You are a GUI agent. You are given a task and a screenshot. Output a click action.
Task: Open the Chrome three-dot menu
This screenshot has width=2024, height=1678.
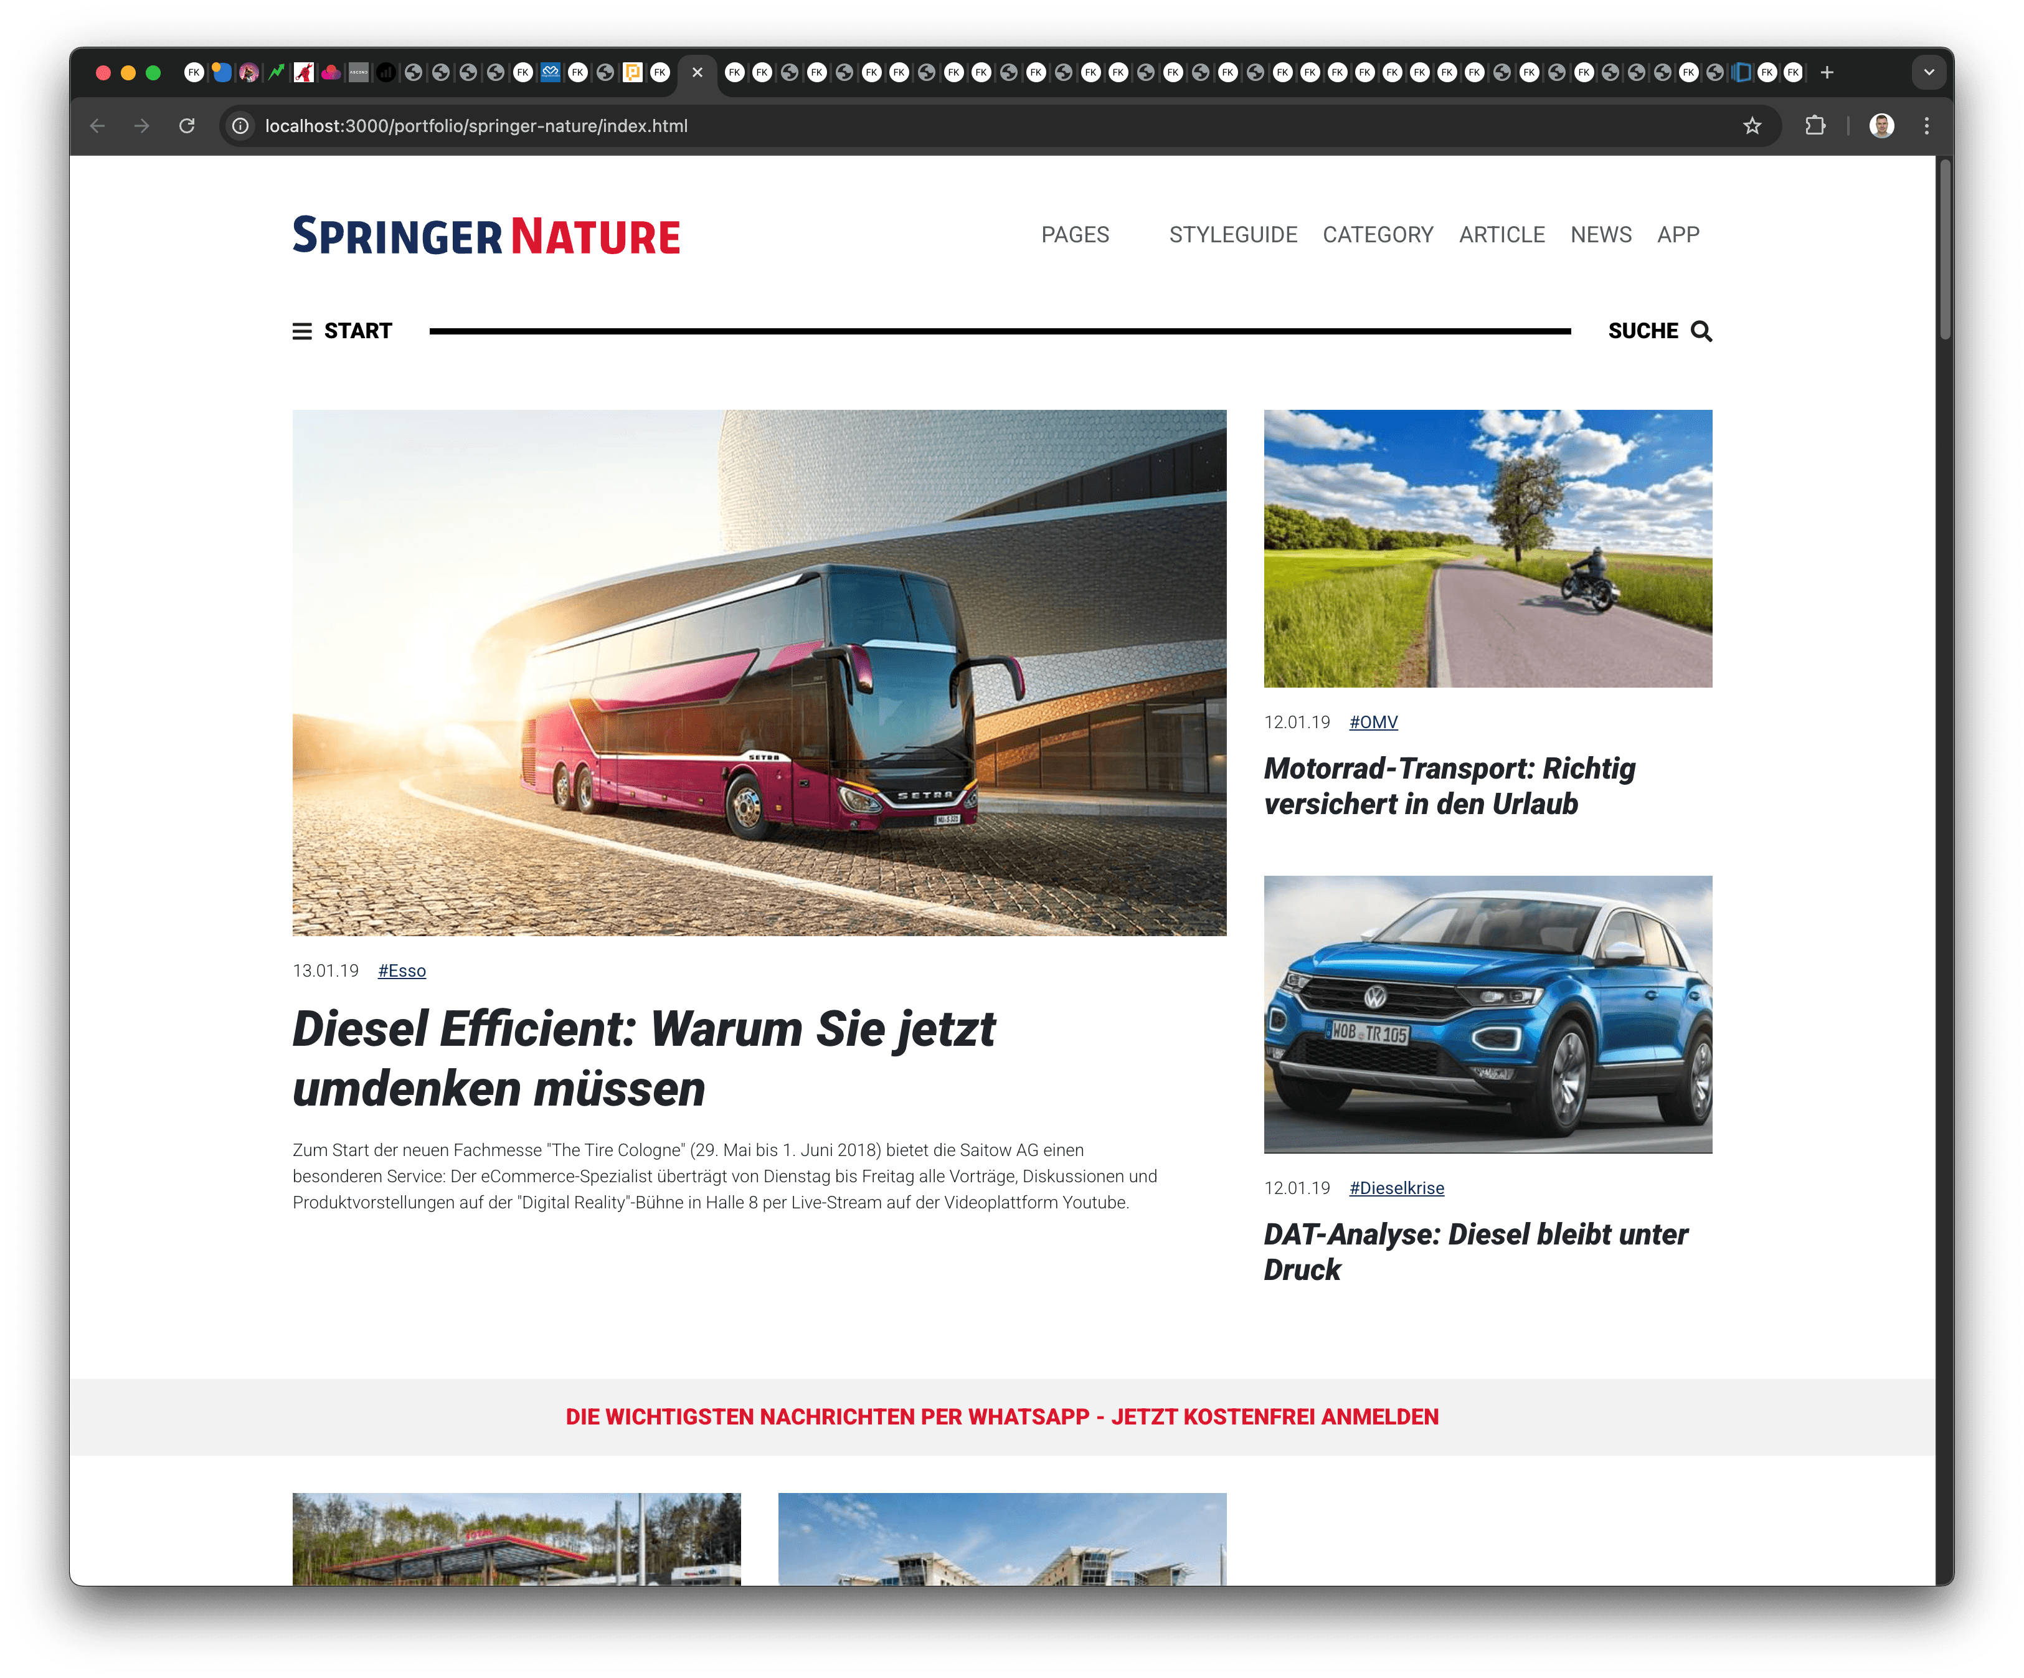1927,125
